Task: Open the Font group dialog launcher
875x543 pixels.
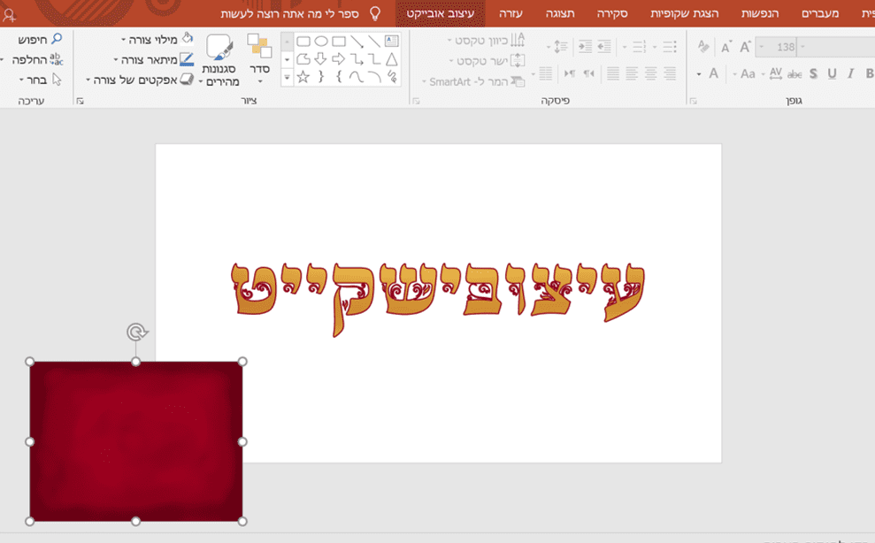Action: [x=693, y=101]
